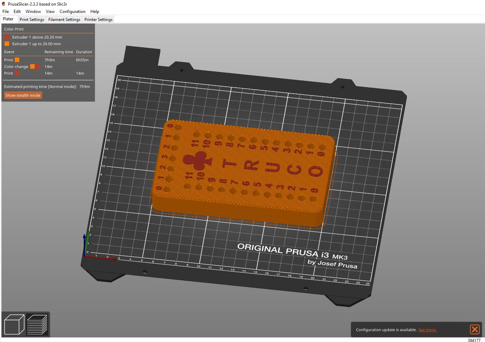Viewport: 485px width, 342px height.
Task: Open the Filament Settings tab
Action: [64, 19]
